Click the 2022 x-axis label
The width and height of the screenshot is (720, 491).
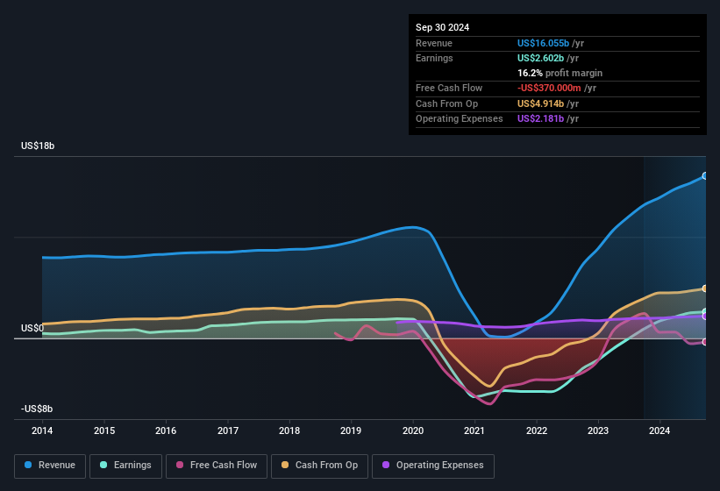[x=537, y=431]
